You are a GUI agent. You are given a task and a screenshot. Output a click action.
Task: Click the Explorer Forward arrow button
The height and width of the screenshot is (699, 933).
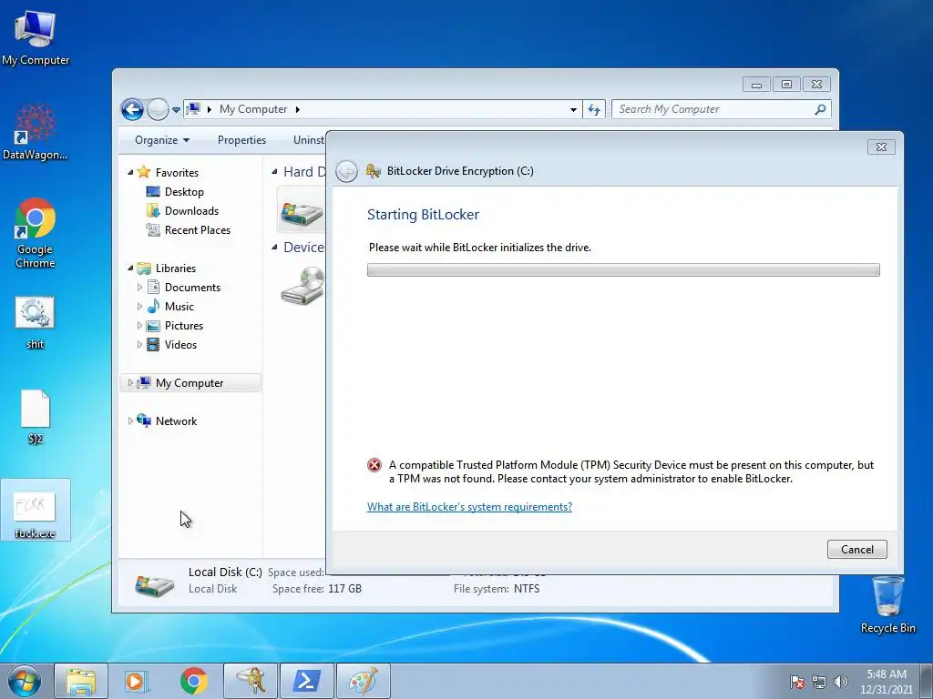[x=158, y=109]
